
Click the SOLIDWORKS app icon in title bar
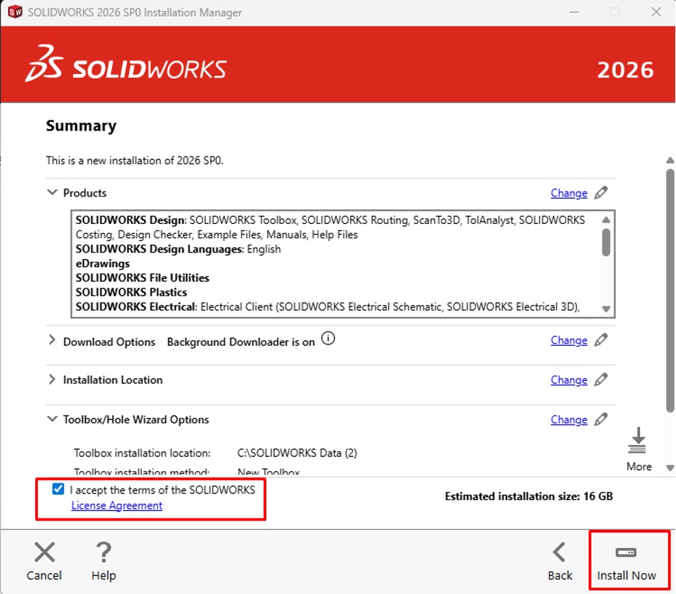15,11
